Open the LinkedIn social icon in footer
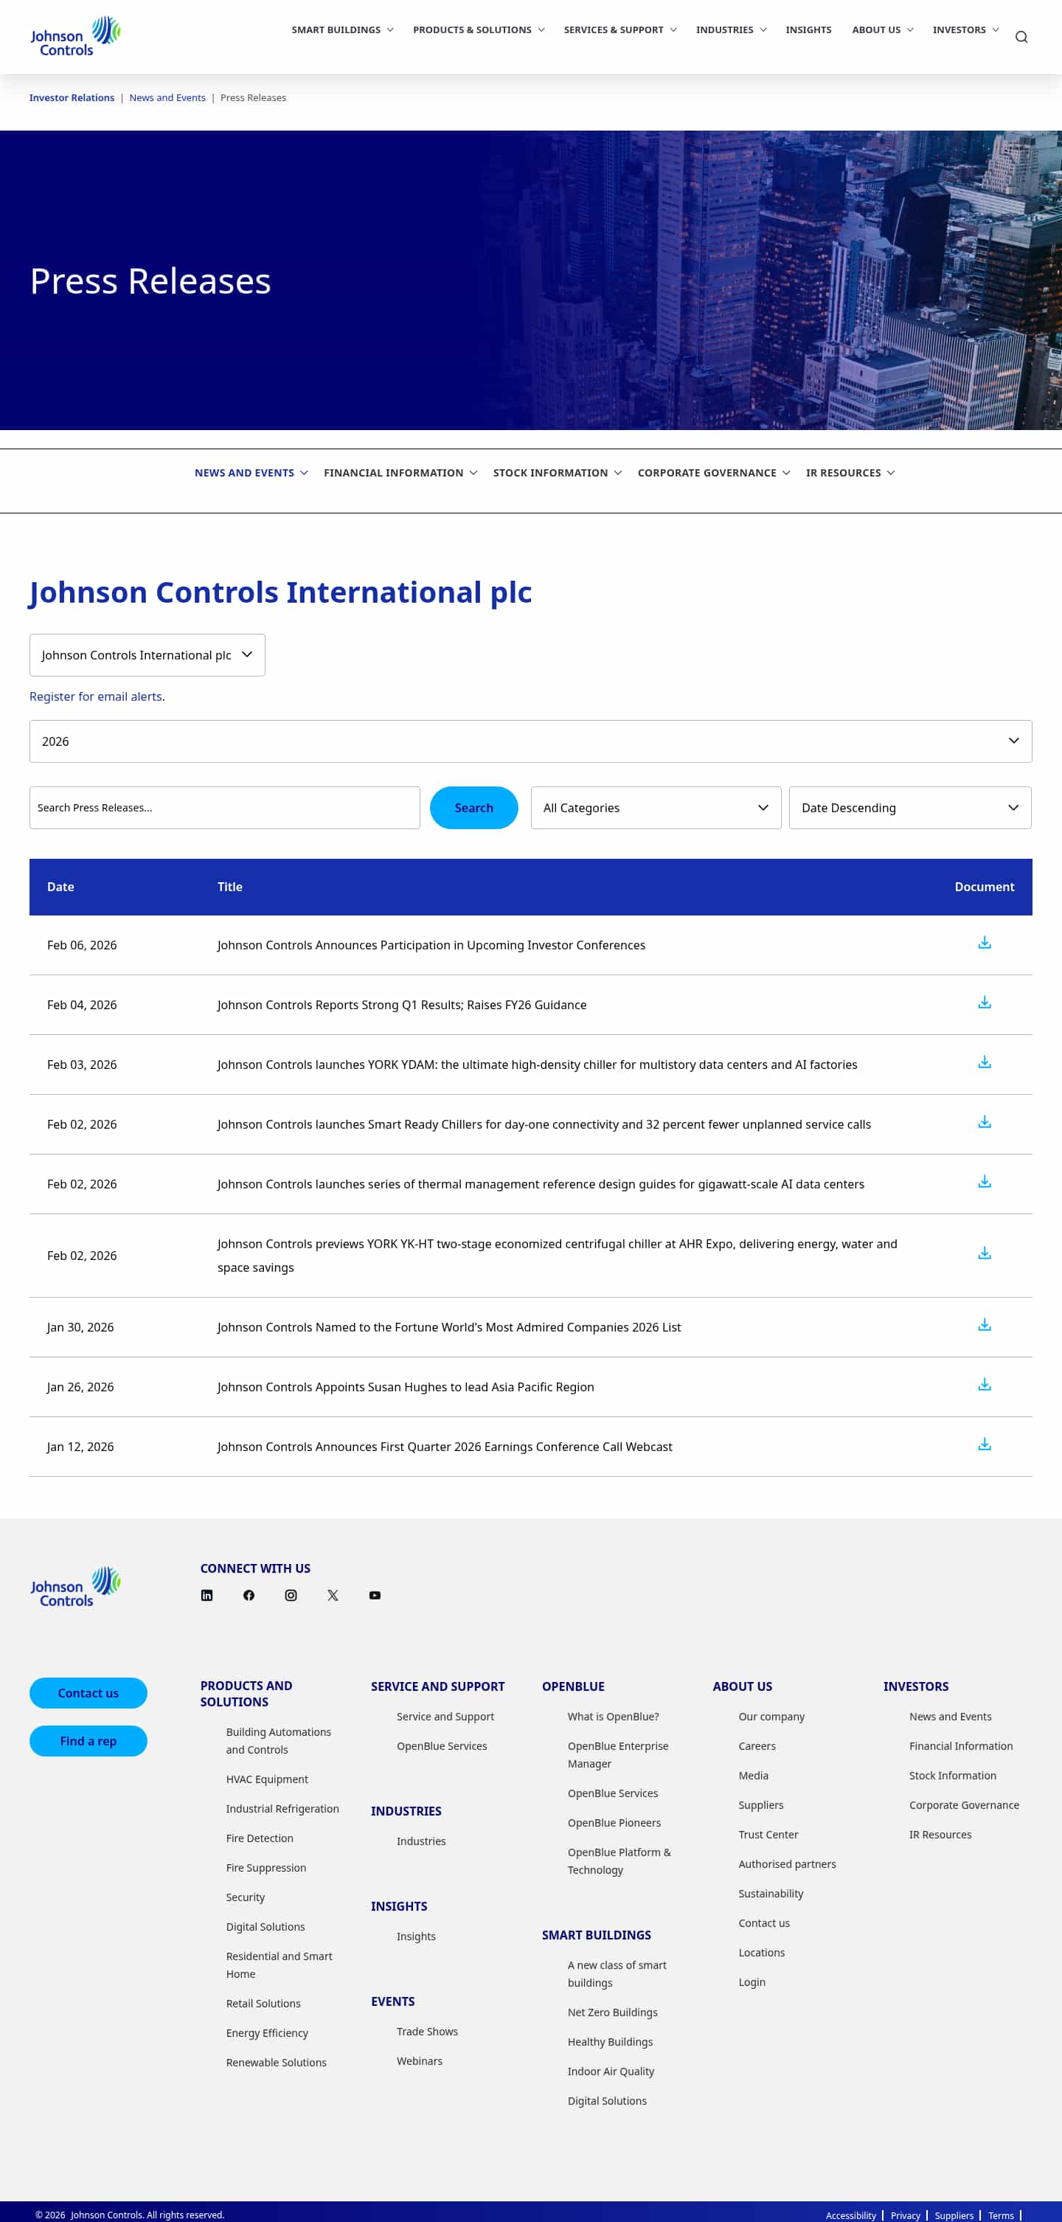This screenshot has width=1062, height=2222. pyautogui.click(x=207, y=1595)
